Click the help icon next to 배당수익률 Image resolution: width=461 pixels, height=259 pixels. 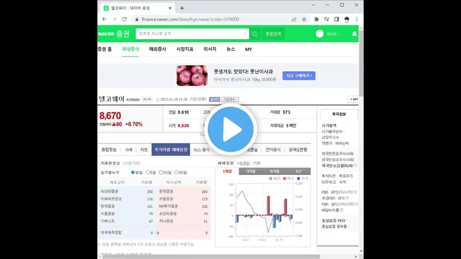(341, 210)
